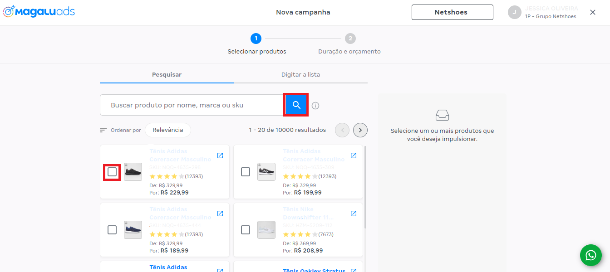610x272 pixels.
Task: Select the R$ 189,99 Adidas Coreracer checkbox
Action: (x=112, y=230)
